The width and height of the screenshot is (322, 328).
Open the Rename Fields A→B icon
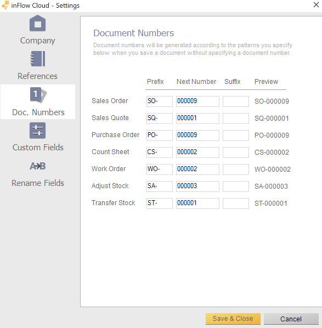point(37,166)
